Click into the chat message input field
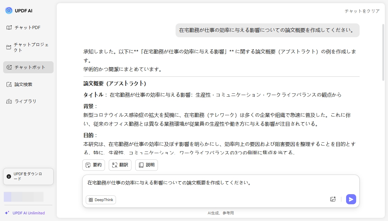The width and height of the screenshot is (388, 221). (x=221, y=183)
